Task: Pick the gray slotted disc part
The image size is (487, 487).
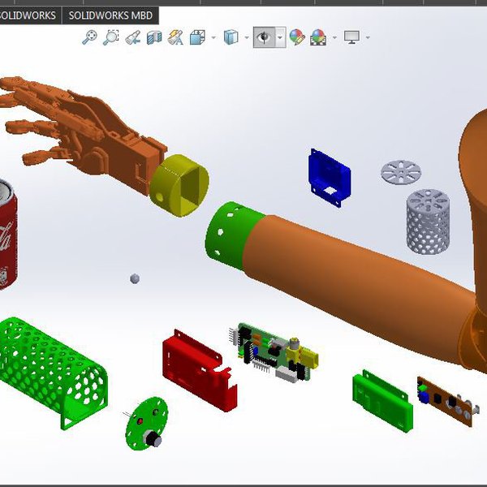Action: (x=401, y=172)
